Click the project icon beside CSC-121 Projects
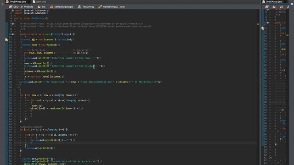Image resolution: width=294 pixels, height=165 pixels. [11, 7]
